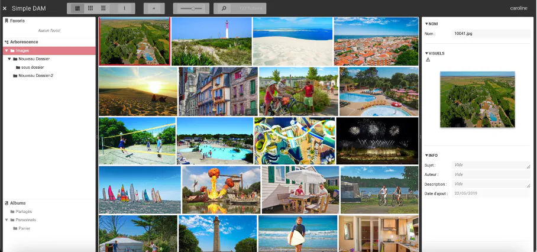The height and width of the screenshot is (252, 537).
Task: Click the Sujet input field
Action: (x=491, y=166)
